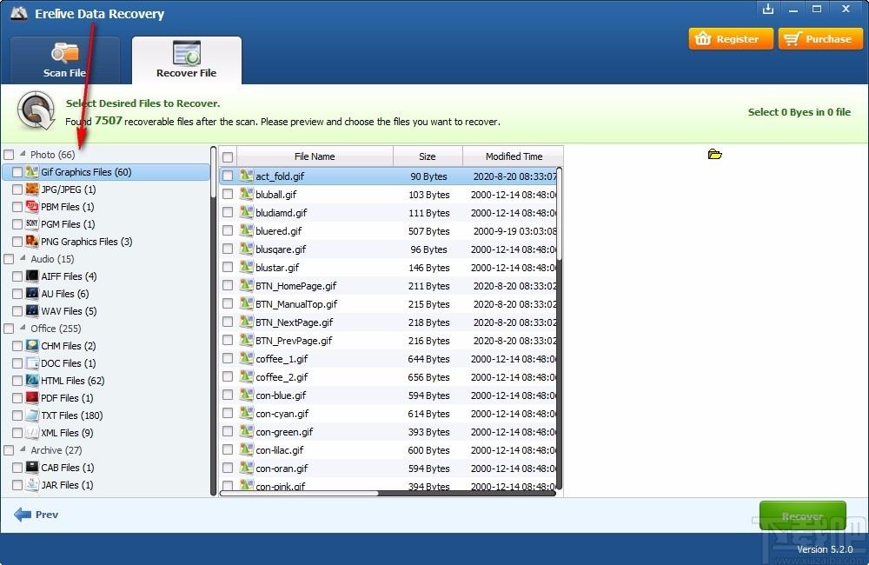Click the AIFF Files type icon
The image size is (869, 565).
coord(32,276)
